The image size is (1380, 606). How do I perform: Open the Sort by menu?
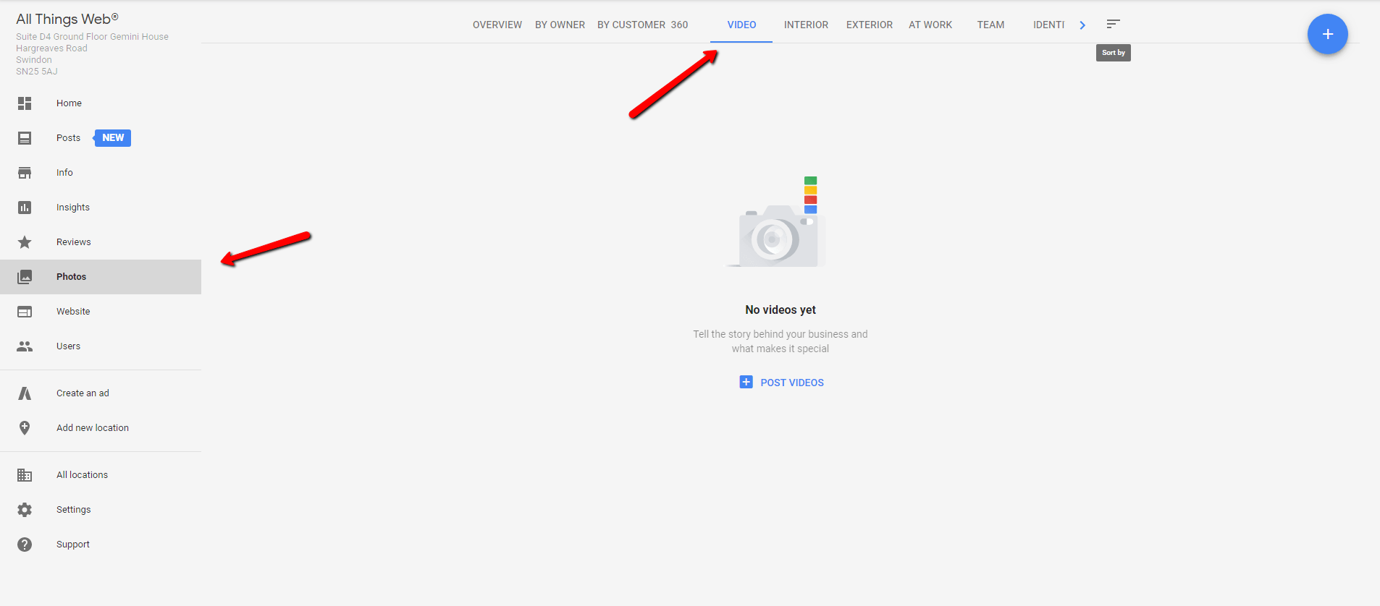click(x=1113, y=25)
